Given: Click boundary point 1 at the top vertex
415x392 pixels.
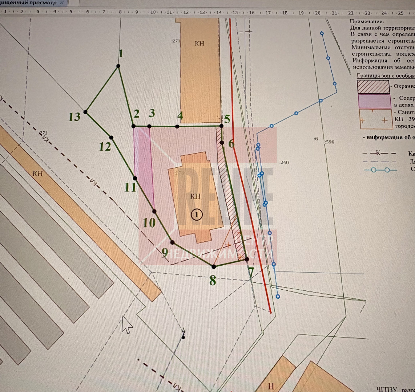Looking at the screenshot, I should tap(118, 66).
